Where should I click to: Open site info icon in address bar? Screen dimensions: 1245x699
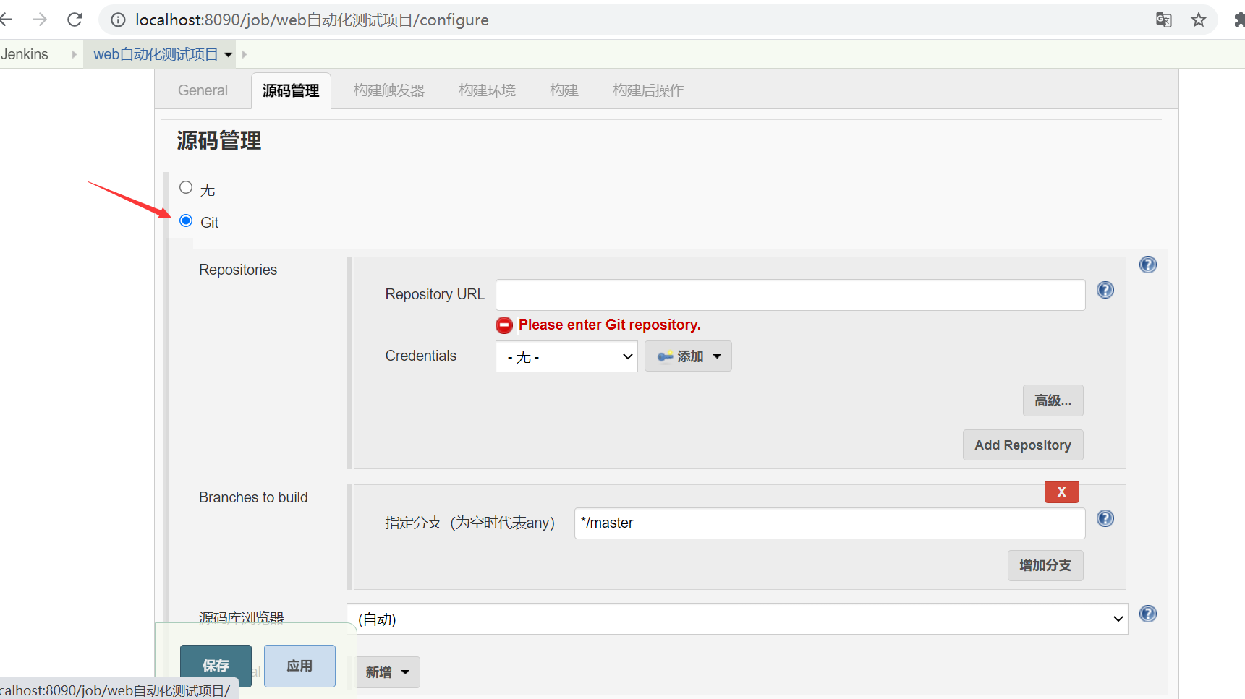click(x=118, y=20)
